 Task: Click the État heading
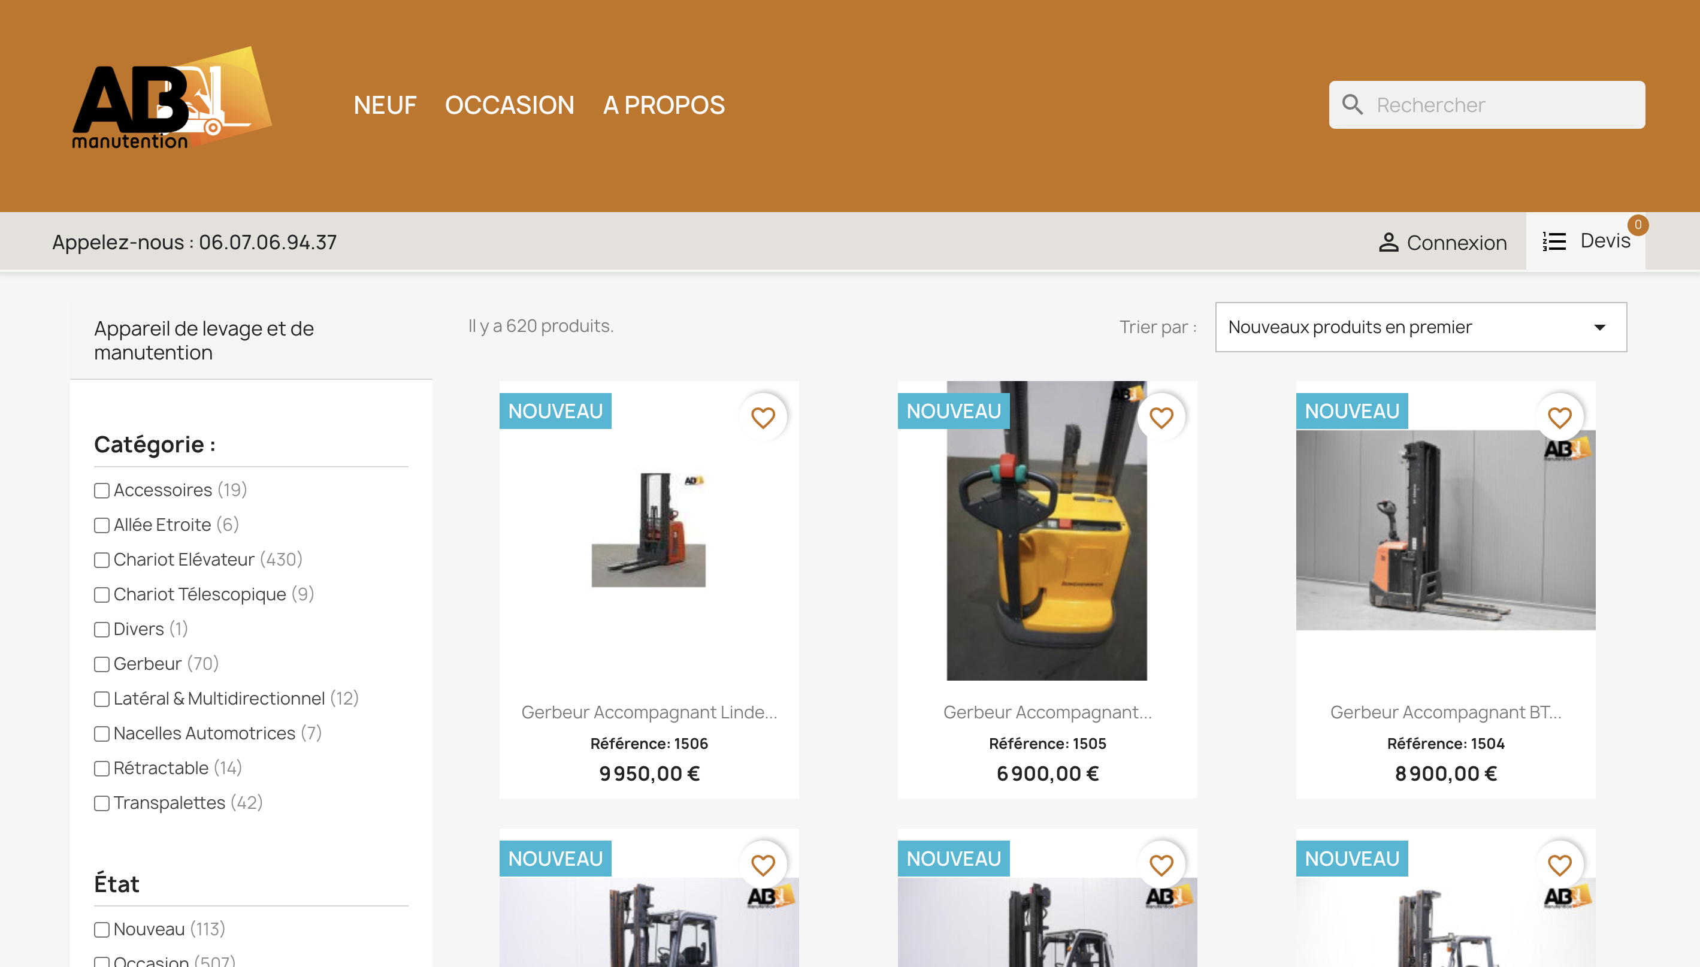(x=117, y=884)
